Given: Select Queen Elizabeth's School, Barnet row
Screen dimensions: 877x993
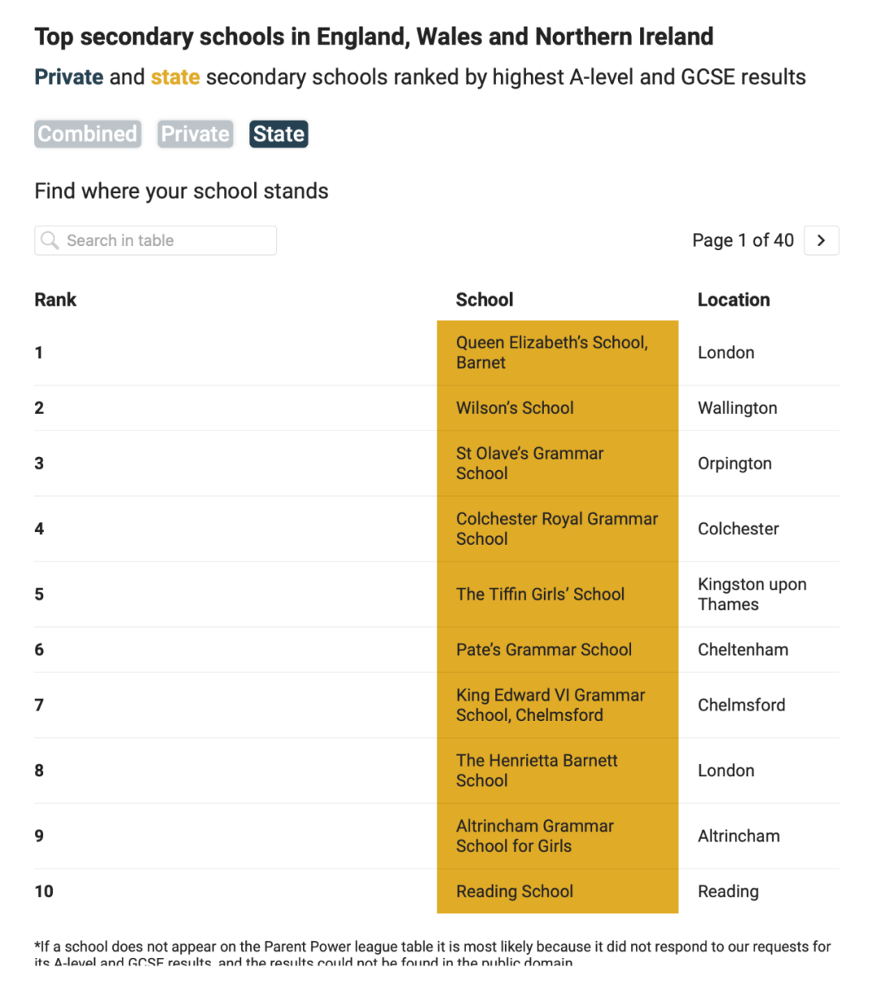Looking at the screenshot, I should tap(552, 352).
